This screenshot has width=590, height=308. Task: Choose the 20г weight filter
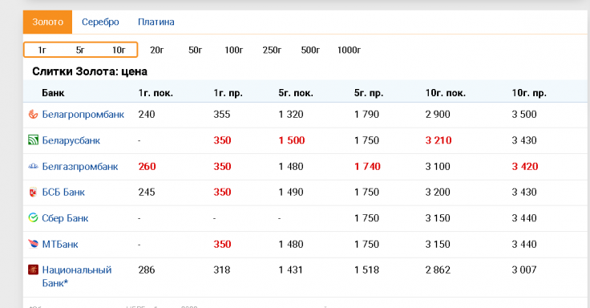[157, 50]
